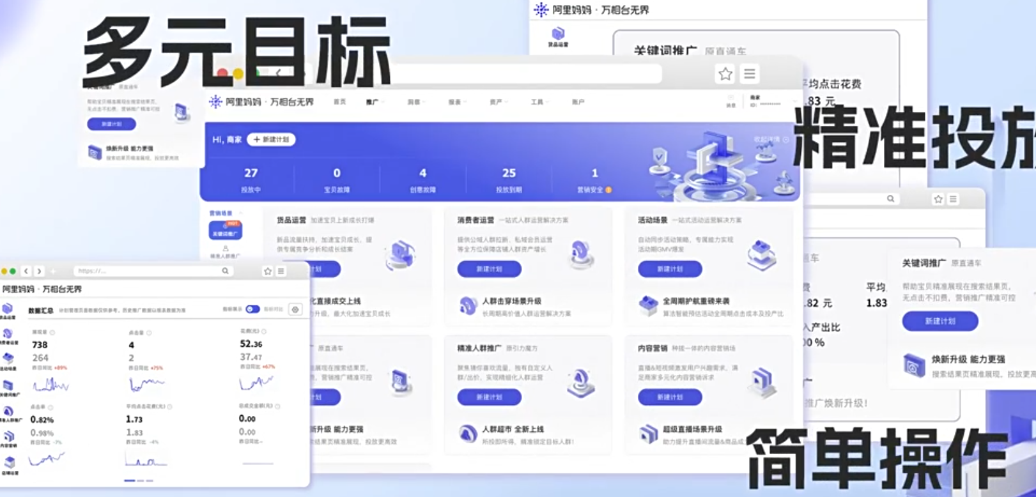Open the settings gear in the 数据汇总 panel
Image resolution: width=1036 pixels, height=497 pixels.
295,309
